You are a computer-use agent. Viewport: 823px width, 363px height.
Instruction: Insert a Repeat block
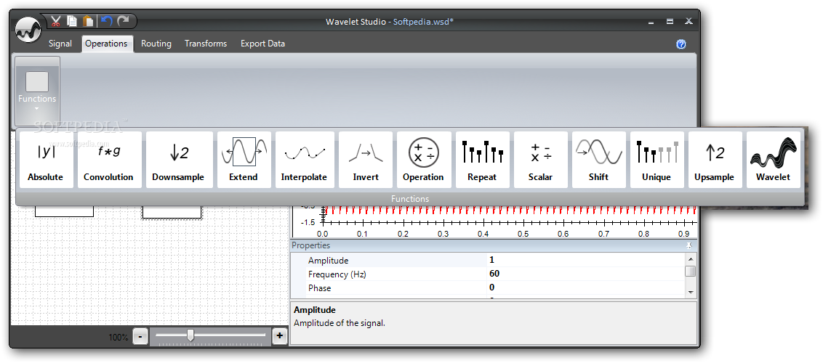(x=482, y=160)
